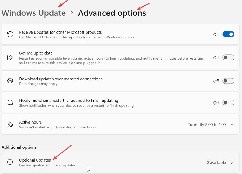Click the Optional updates plus circle icon

[x=10, y=162]
